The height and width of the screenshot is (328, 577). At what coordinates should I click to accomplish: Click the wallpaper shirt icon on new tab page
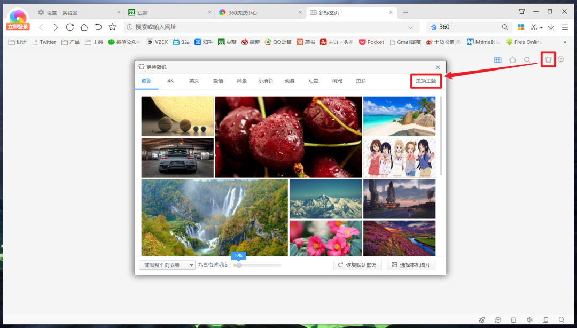[x=548, y=60]
